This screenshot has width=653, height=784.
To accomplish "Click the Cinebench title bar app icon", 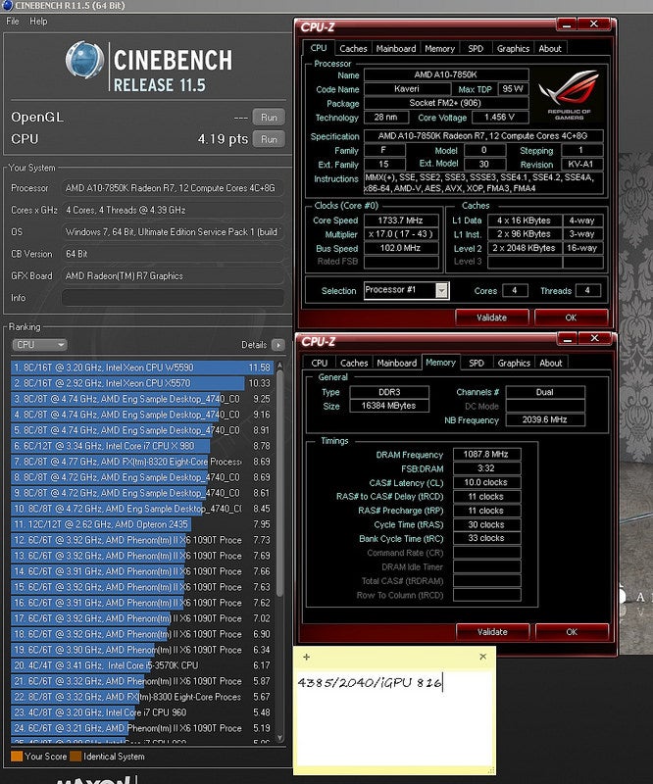I will [8, 6].
